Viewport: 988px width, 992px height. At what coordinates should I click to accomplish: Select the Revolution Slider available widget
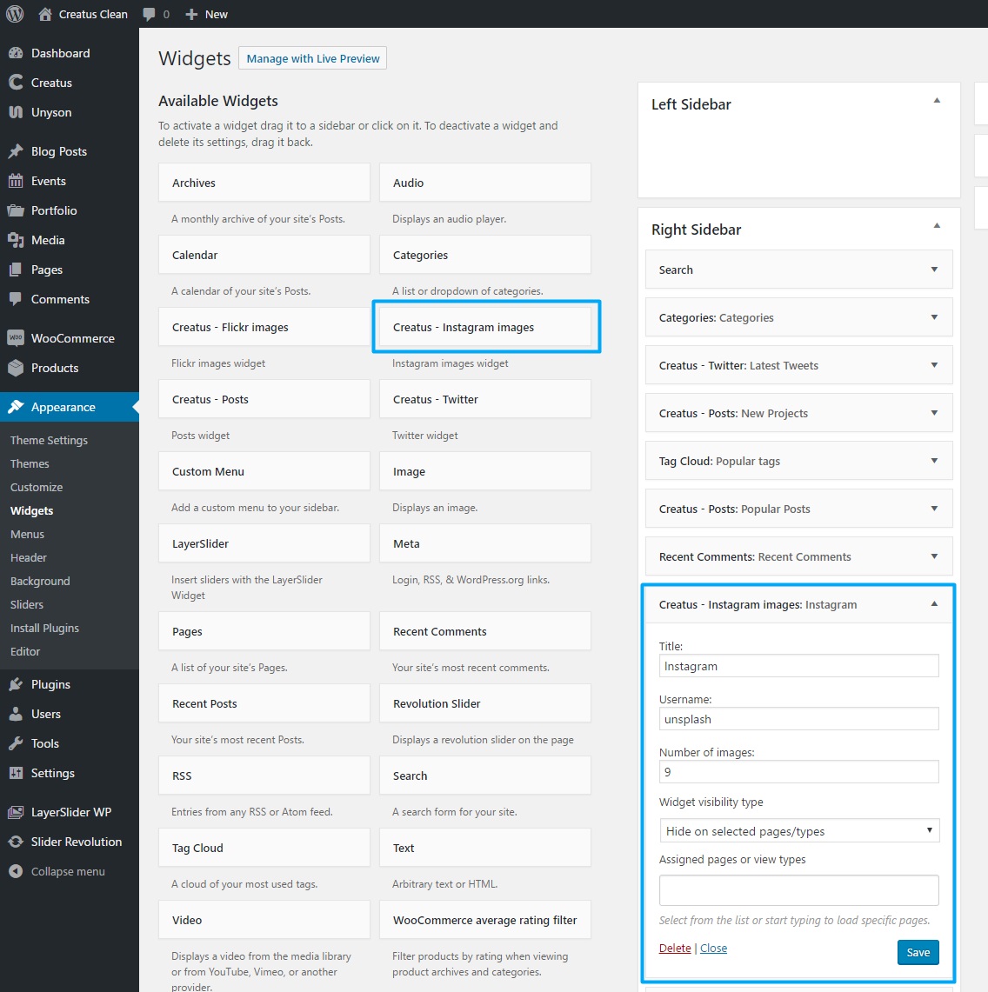coord(485,703)
